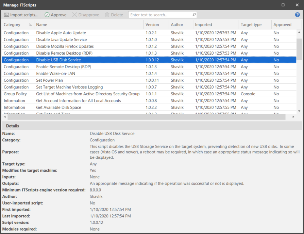
Task: Click the Manage ITScripts window title
Action: coord(20,5)
